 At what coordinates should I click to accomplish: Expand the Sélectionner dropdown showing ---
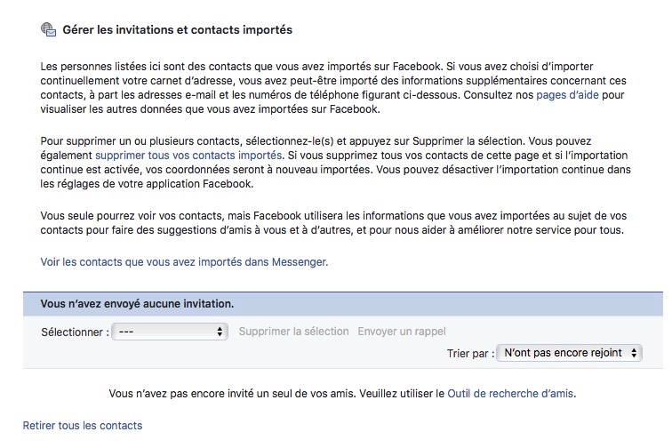170,332
